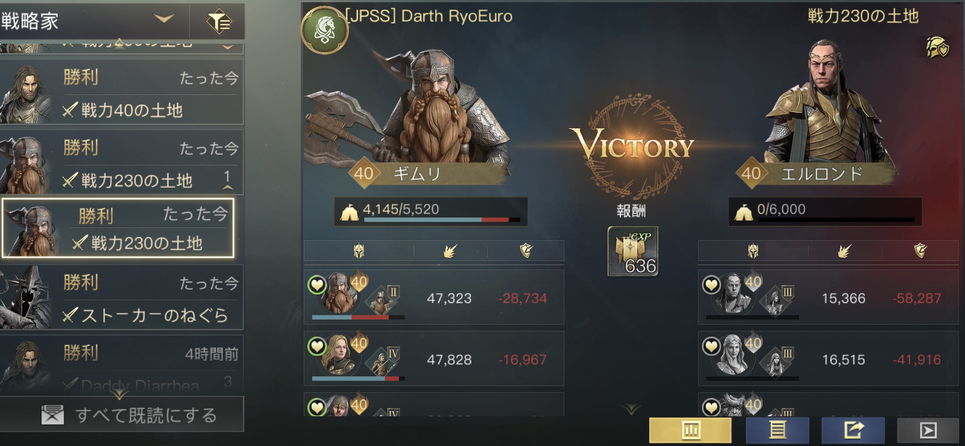Toggle heart on Elrond defender row
This screenshot has width=965, height=446.
coord(711,285)
